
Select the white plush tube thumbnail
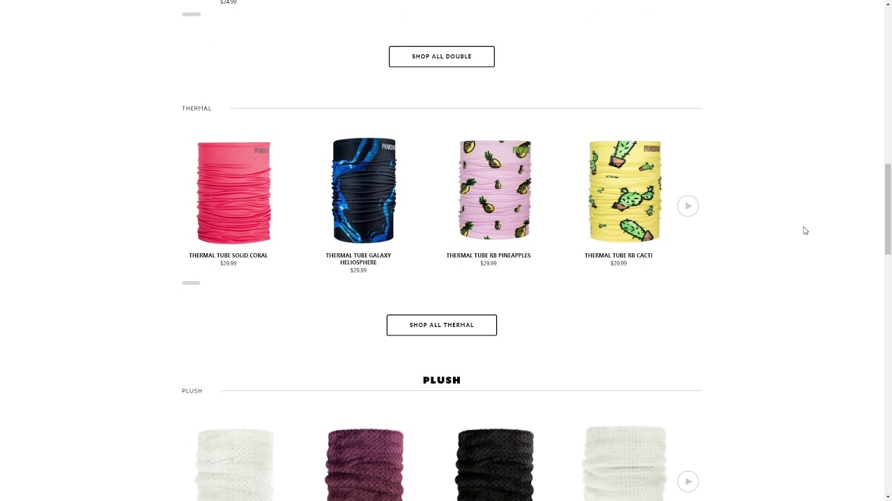point(236,465)
